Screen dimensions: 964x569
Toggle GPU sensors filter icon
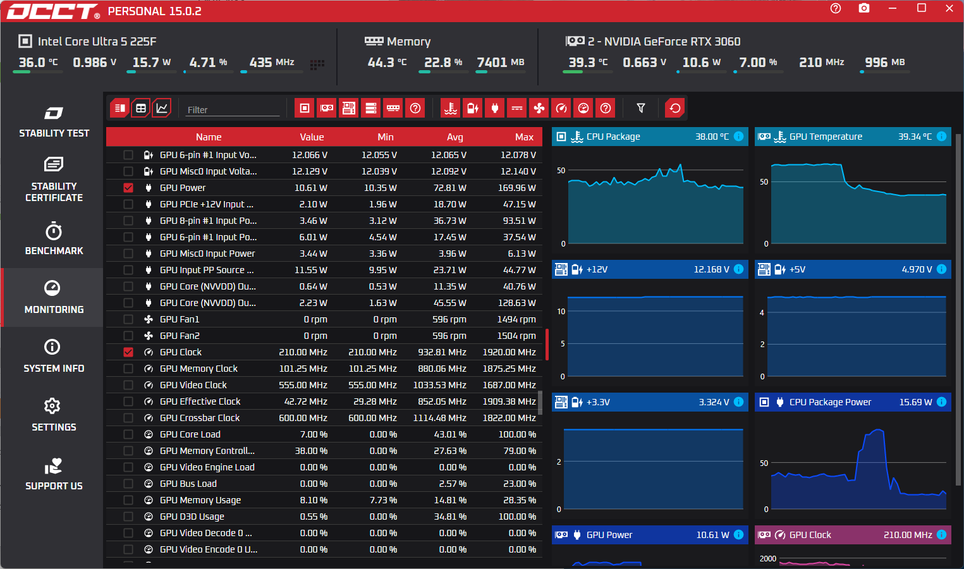point(327,108)
